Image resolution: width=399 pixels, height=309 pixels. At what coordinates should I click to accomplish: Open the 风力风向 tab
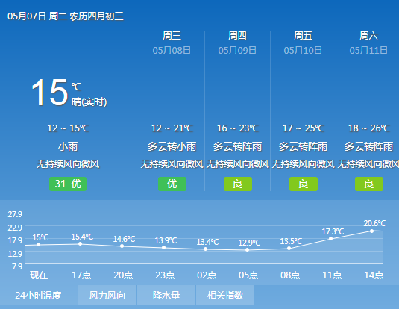pos(107,295)
